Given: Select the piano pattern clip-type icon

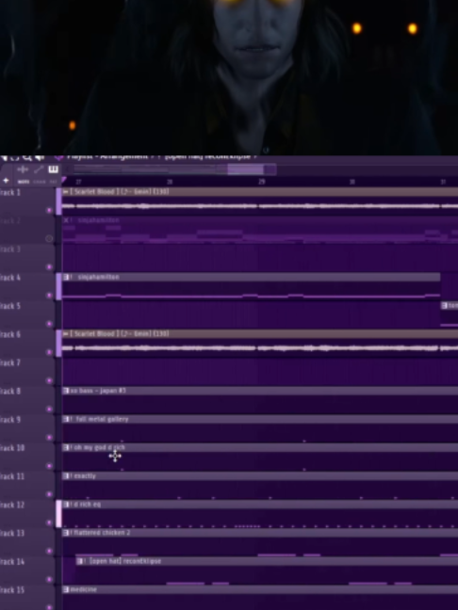Looking at the screenshot, I should [x=53, y=169].
